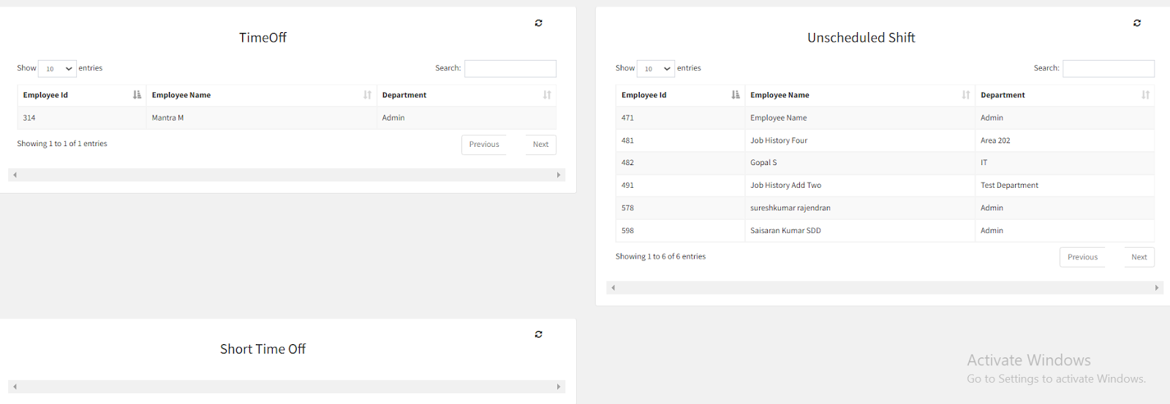
Task: Open Unscheduled Shift show entries dropdown
Action: click(x=655, y=69)
